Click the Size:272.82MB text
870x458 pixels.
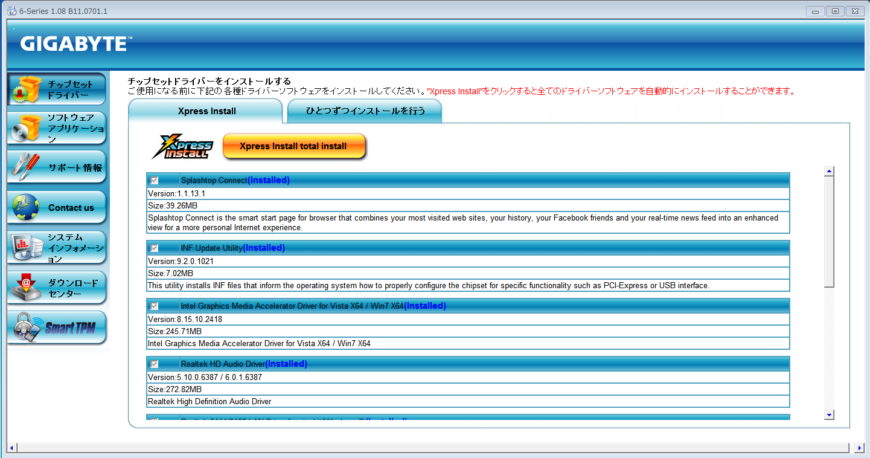coord(175,389)
